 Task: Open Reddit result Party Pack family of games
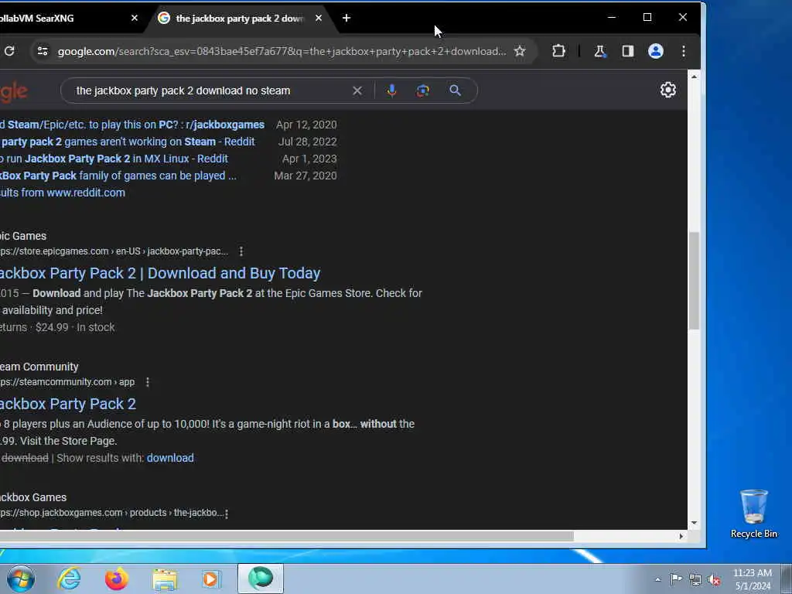(x=118, y=176)
